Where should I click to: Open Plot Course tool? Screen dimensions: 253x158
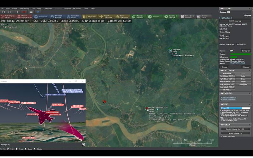[40, 16]
